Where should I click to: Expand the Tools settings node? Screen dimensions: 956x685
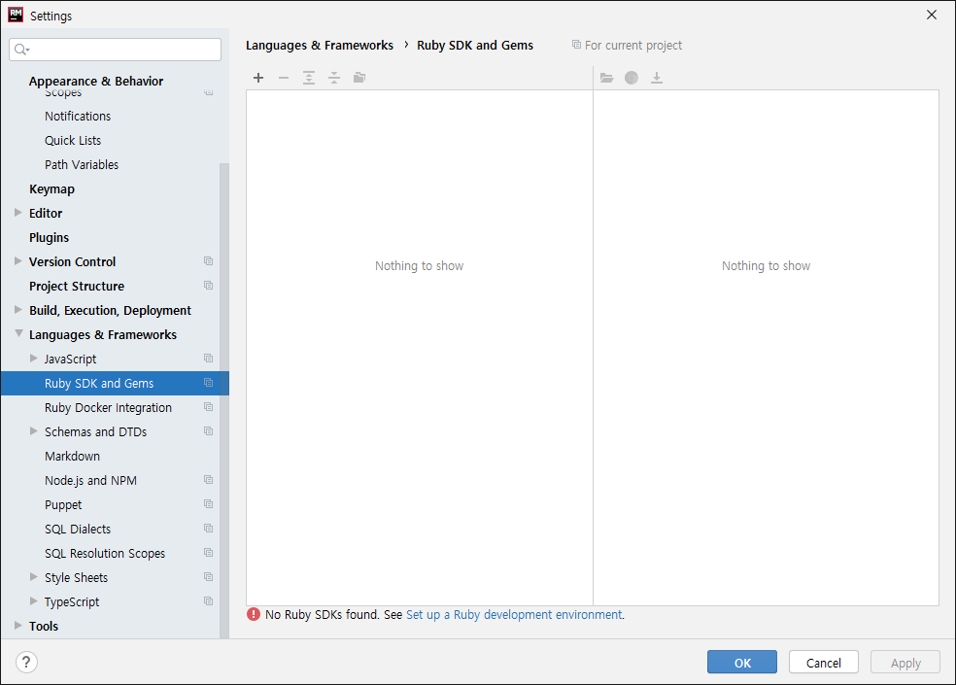[x=18, y=625]
